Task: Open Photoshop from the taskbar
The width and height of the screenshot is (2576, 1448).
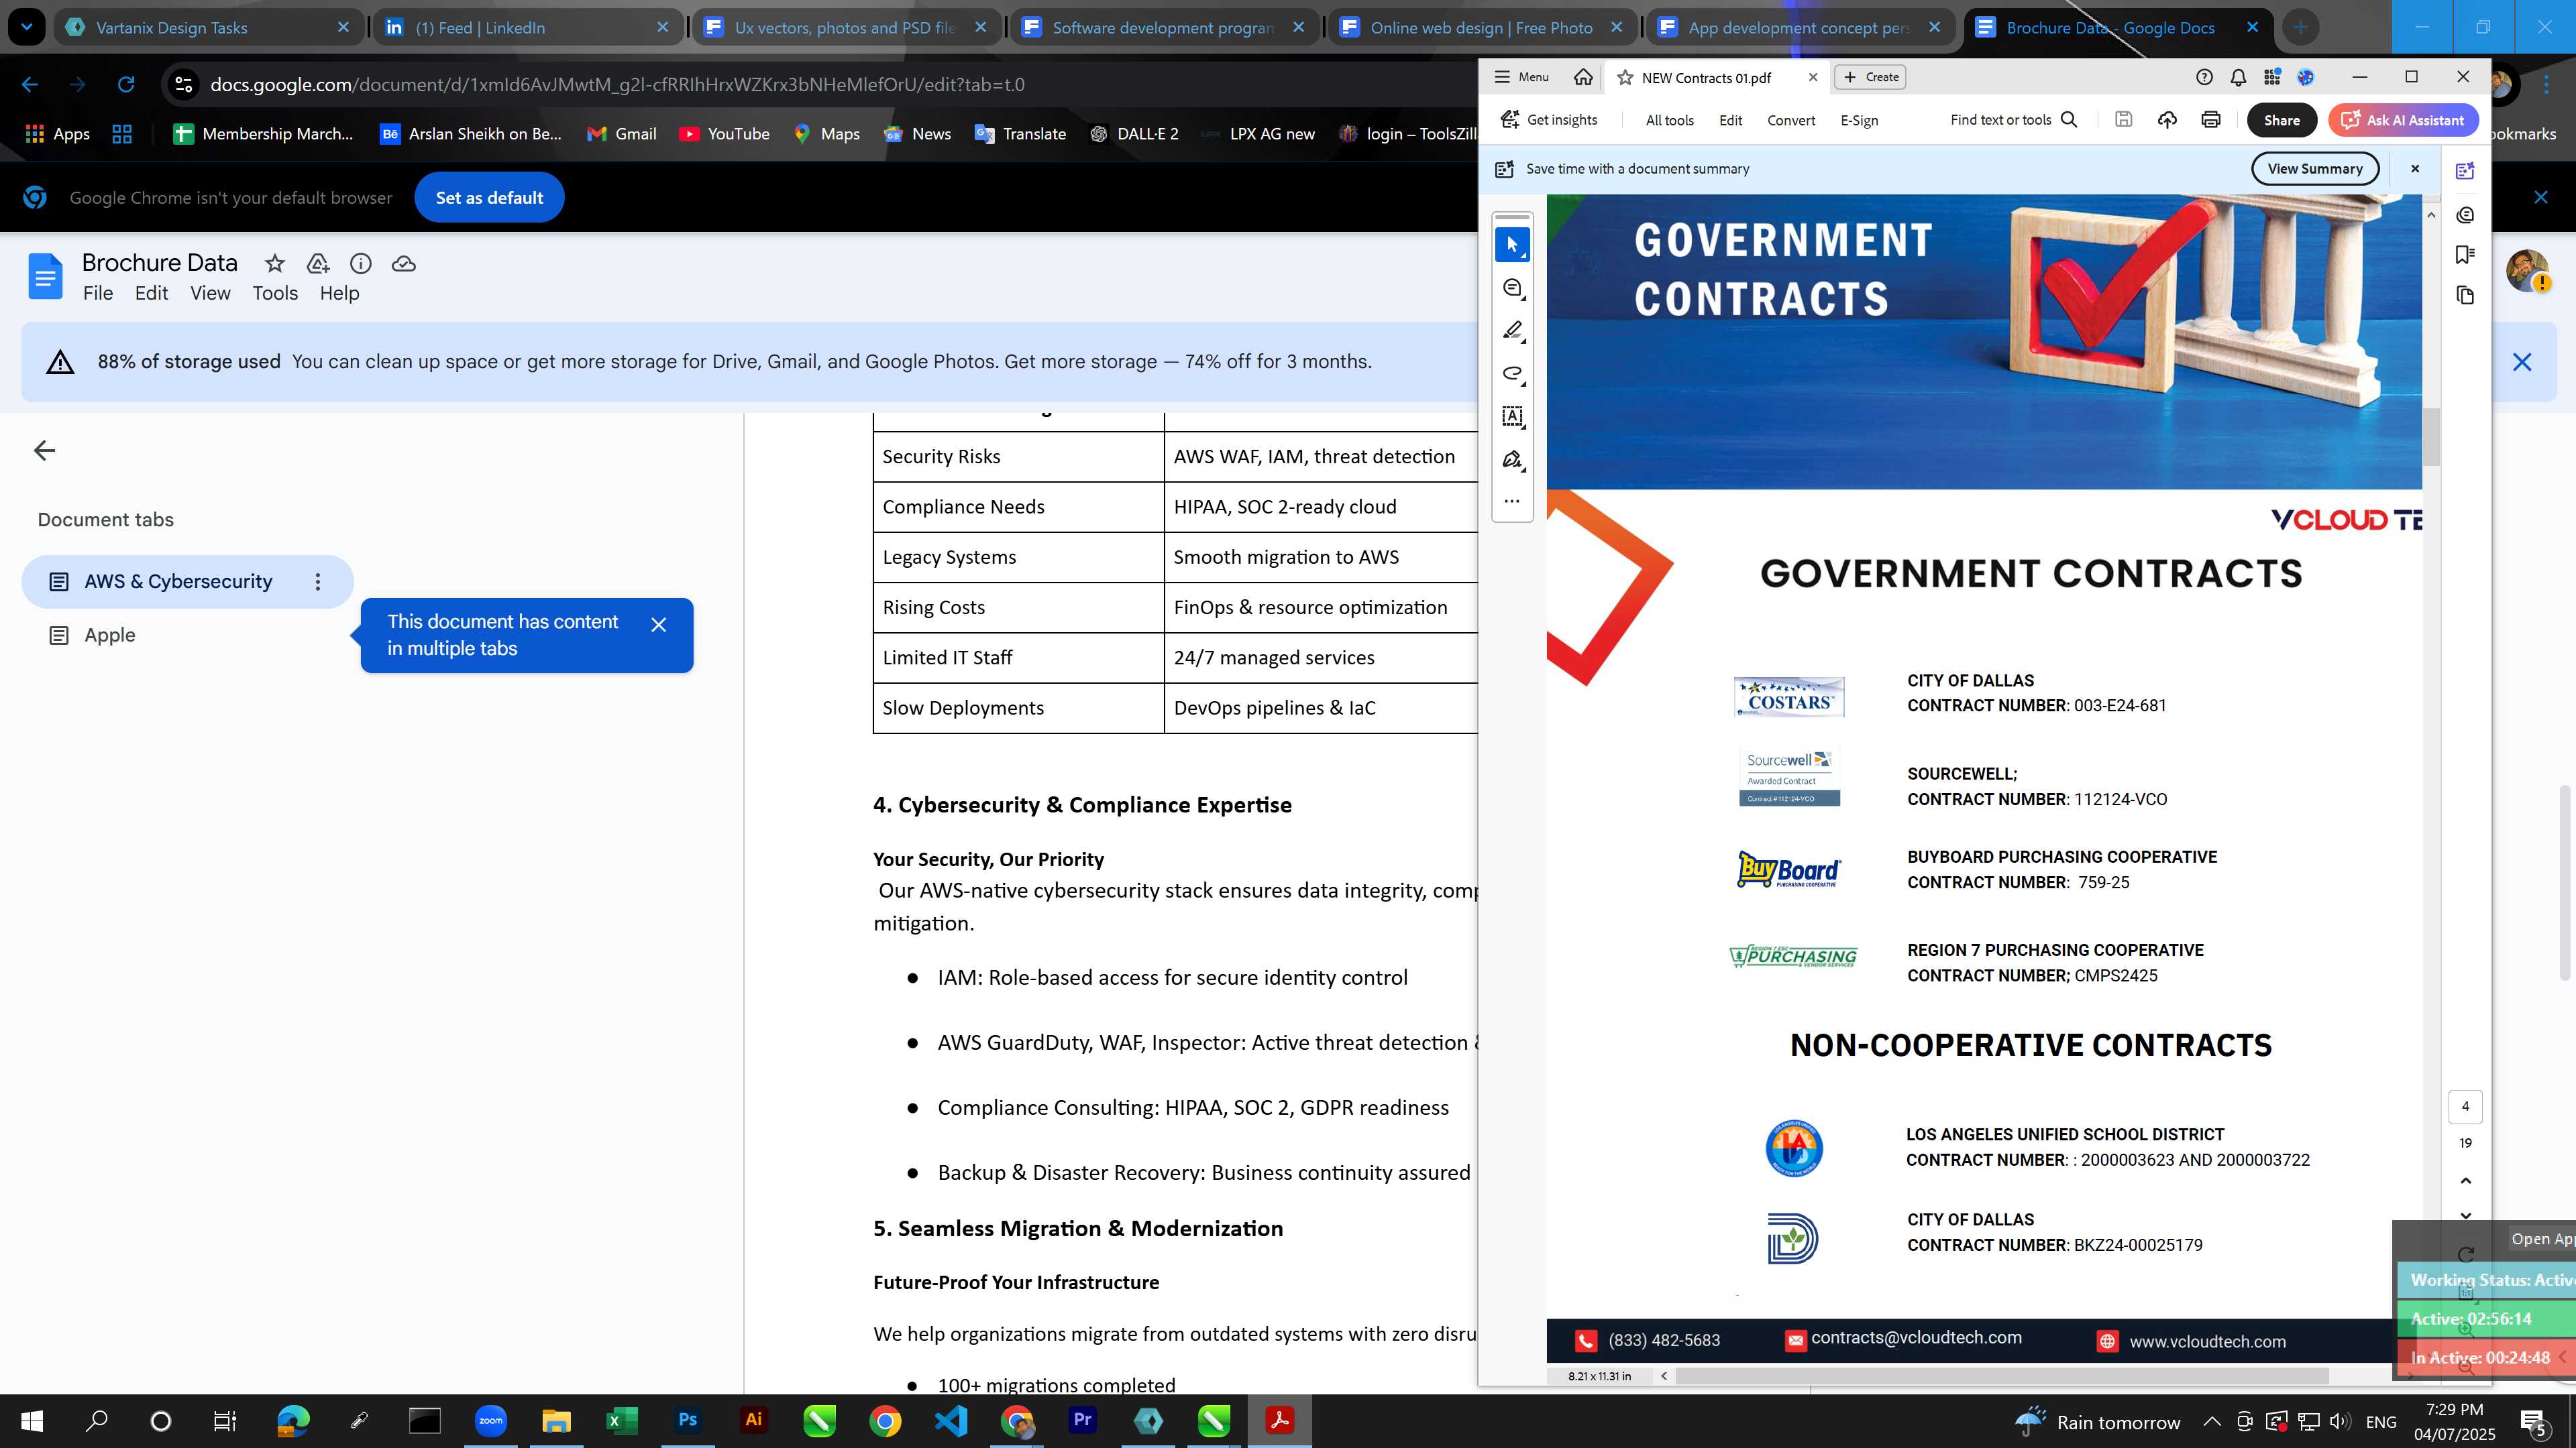Action: [x=688, y=1420]
